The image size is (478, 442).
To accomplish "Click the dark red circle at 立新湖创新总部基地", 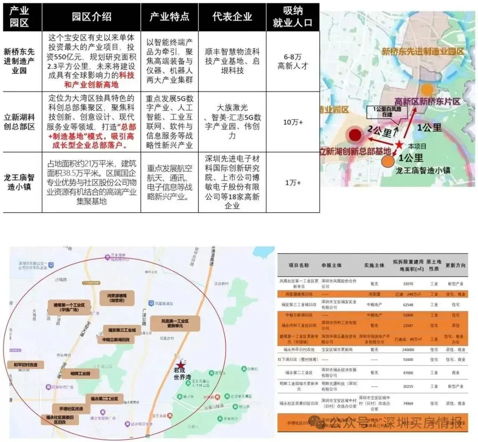I will point(355,135).
